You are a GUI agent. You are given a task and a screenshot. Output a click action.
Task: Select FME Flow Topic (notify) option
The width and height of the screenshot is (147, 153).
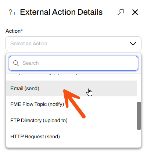coord(71,104)
